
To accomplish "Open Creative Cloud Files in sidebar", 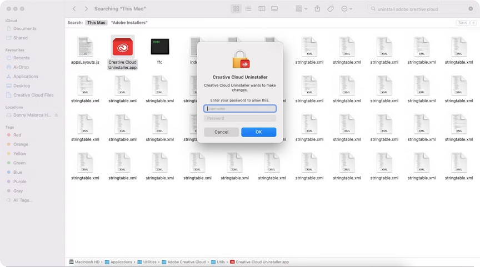I will (x=33, y=95).
